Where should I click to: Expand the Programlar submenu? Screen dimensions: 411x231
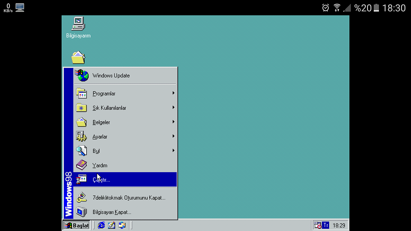(x=125, y=93)
